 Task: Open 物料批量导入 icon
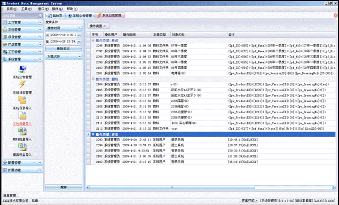click(x=22, y=131)
